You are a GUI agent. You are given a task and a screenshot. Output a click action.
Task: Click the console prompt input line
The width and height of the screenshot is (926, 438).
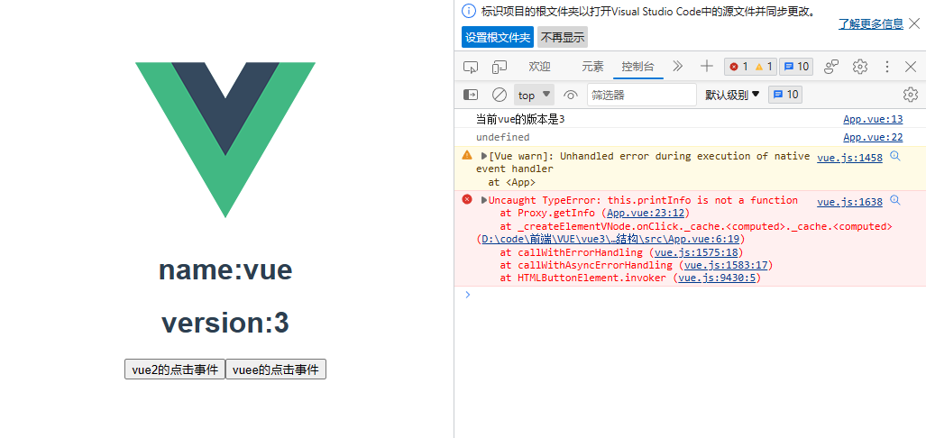coord(690,295)
